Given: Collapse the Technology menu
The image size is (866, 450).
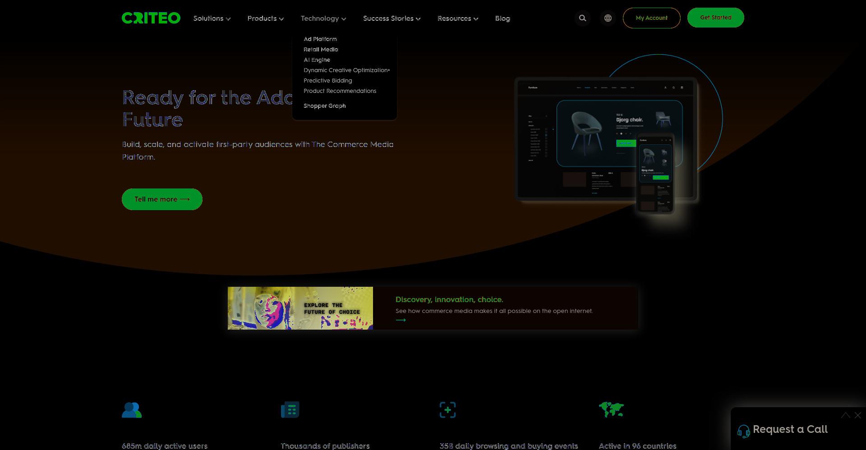Looking at the screenshot, I should (x=323, y=18).
